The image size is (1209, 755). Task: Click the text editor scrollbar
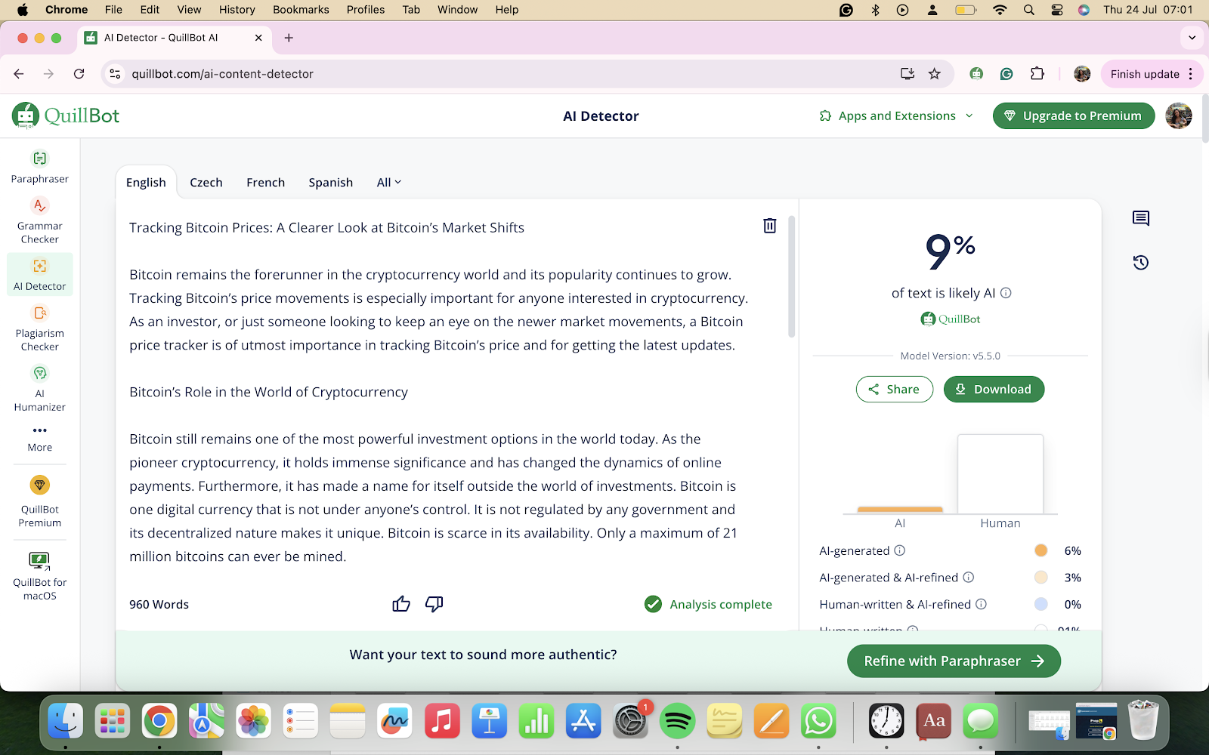(x=792, y=276)
